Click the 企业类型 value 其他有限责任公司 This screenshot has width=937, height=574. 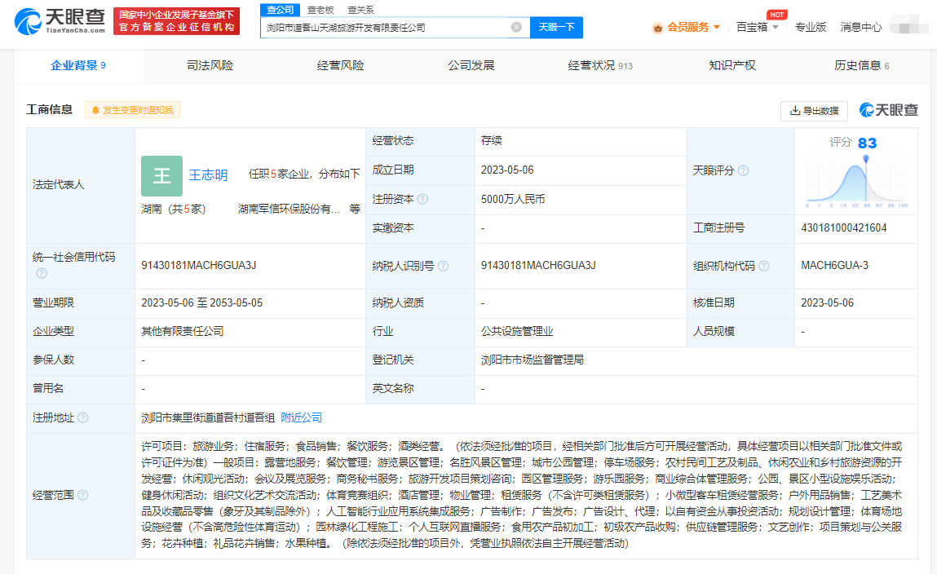[x=182, y=331]
